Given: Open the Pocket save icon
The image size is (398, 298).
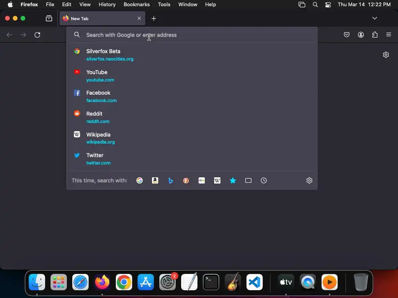Looking at the screenshot, I should tap(346, 35).
